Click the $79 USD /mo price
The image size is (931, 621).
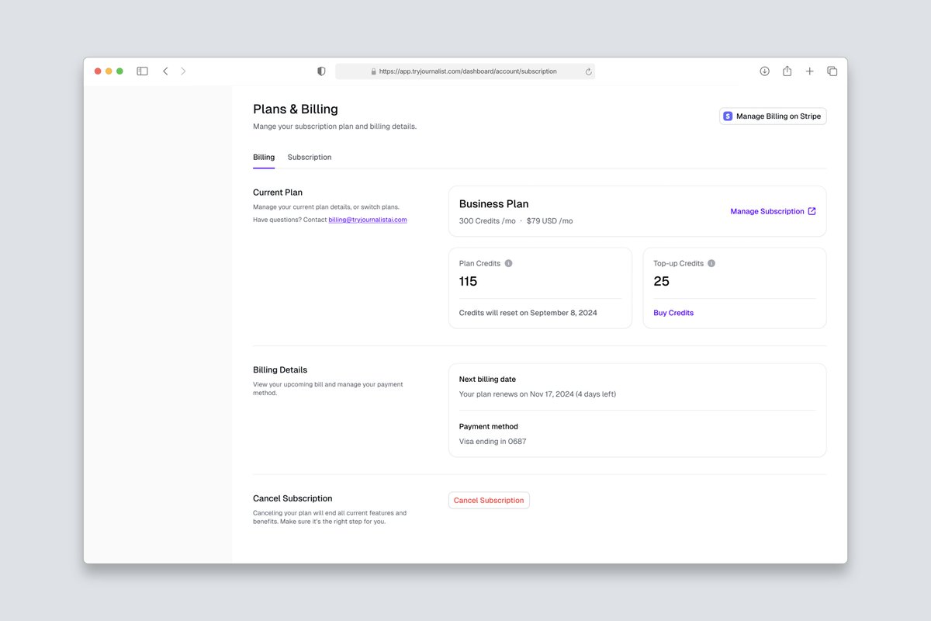coord(549,221)
